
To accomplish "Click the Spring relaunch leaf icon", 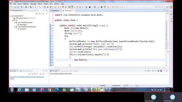I will point(105,7).
